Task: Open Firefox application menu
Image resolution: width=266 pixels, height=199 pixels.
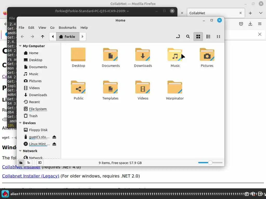Action: pyautogui.click(x=260, y=24)
